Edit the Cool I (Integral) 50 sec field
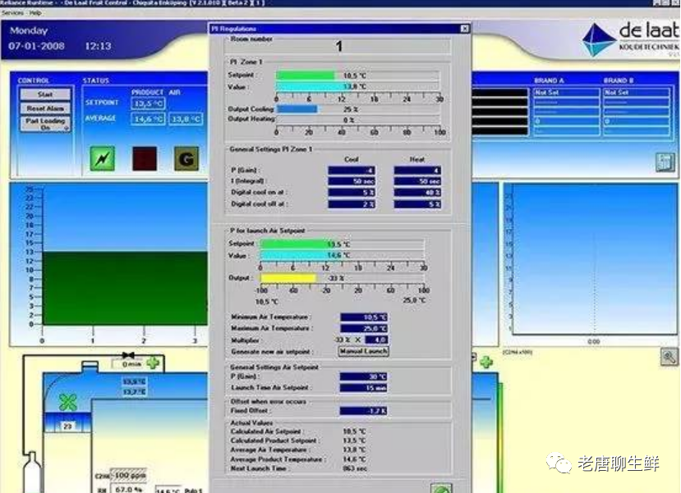Screen dimensions: 681x493 point(352,181)
